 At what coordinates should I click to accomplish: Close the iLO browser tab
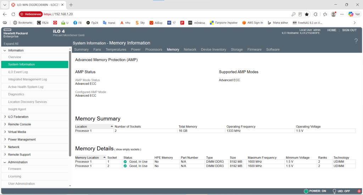[62, 5]
